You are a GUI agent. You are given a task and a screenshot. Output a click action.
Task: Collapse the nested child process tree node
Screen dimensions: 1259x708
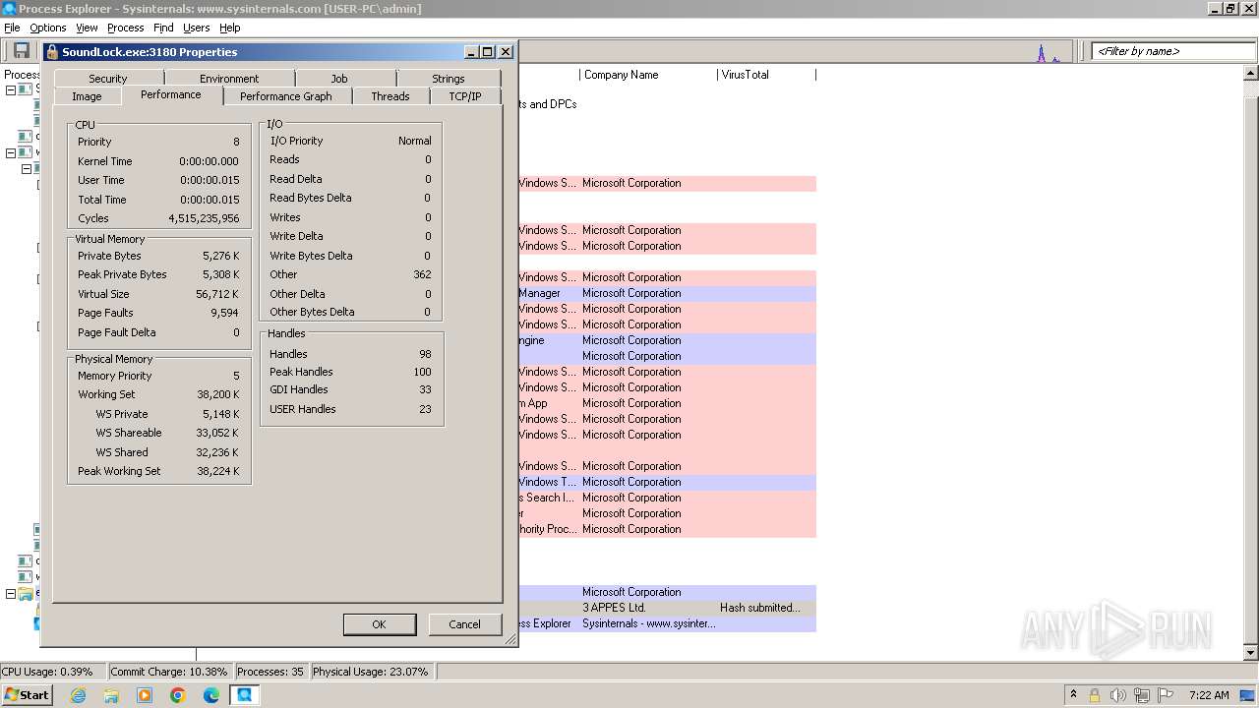[27, 168]
